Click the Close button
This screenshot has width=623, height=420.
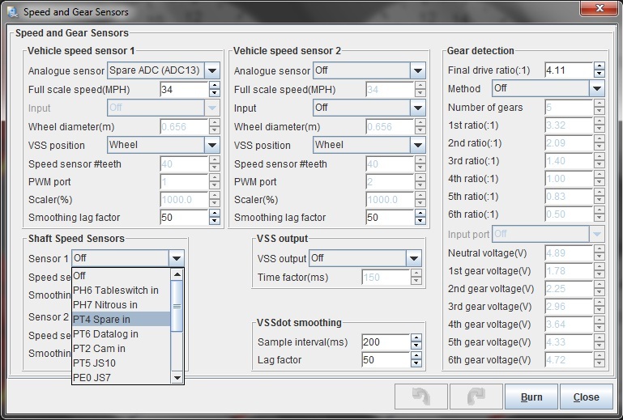pyautogui.click(x=586, y=397)
